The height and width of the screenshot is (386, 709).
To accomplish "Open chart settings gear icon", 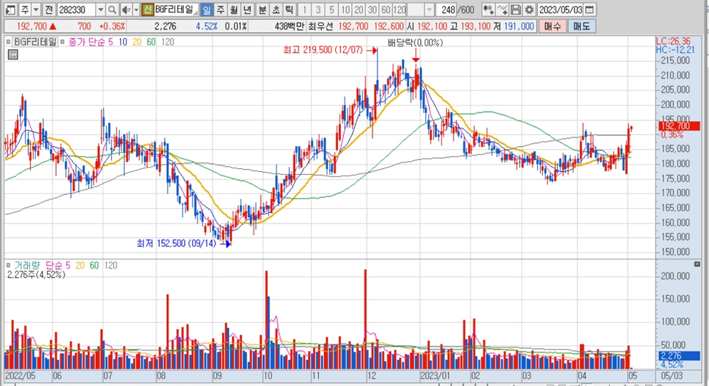I will click(529, 10).
